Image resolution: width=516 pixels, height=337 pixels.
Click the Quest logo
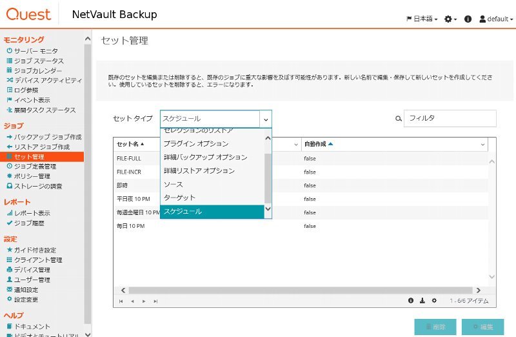coord(28,14)
